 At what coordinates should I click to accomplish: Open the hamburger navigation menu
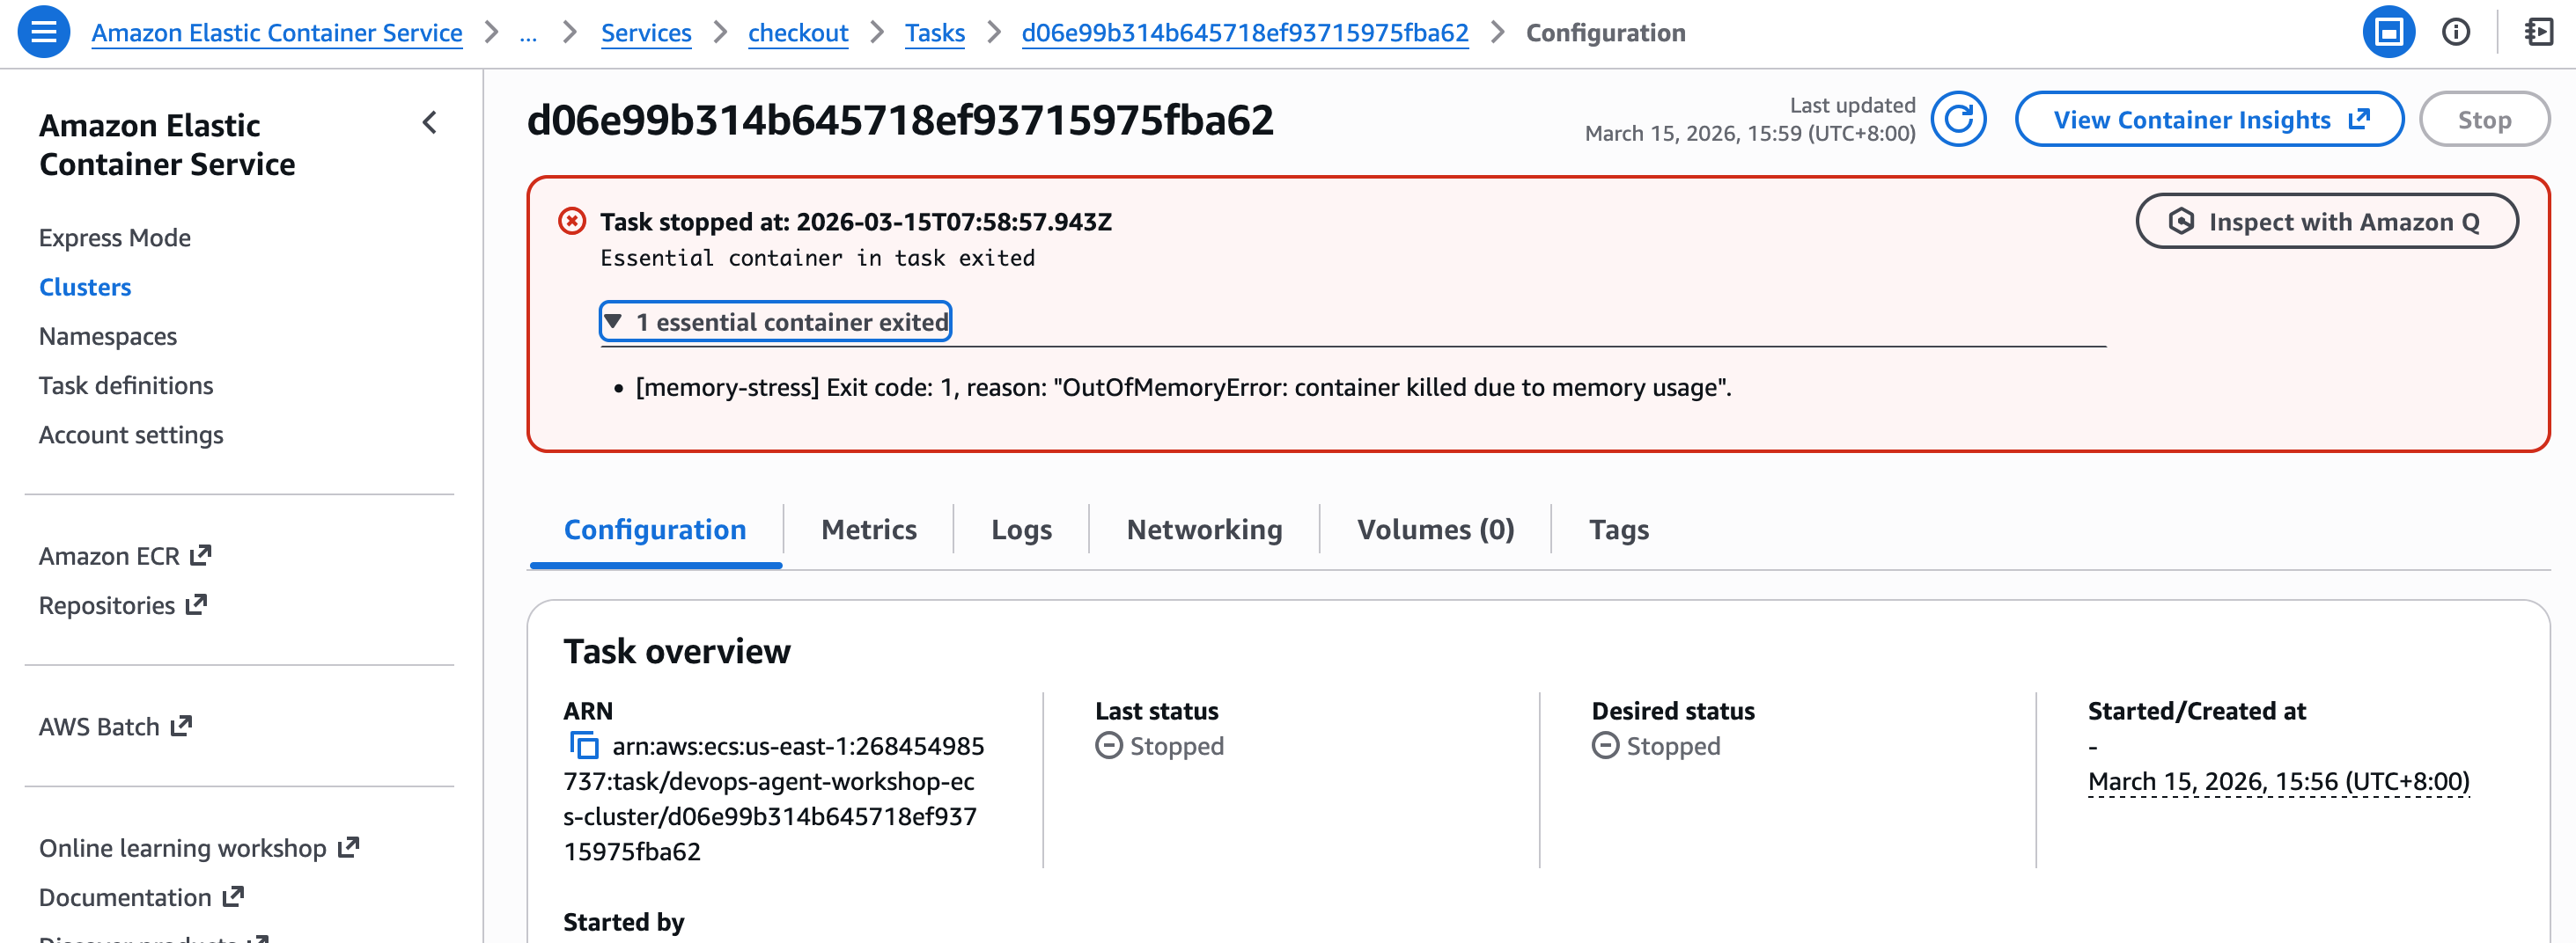tap(44, 32)
